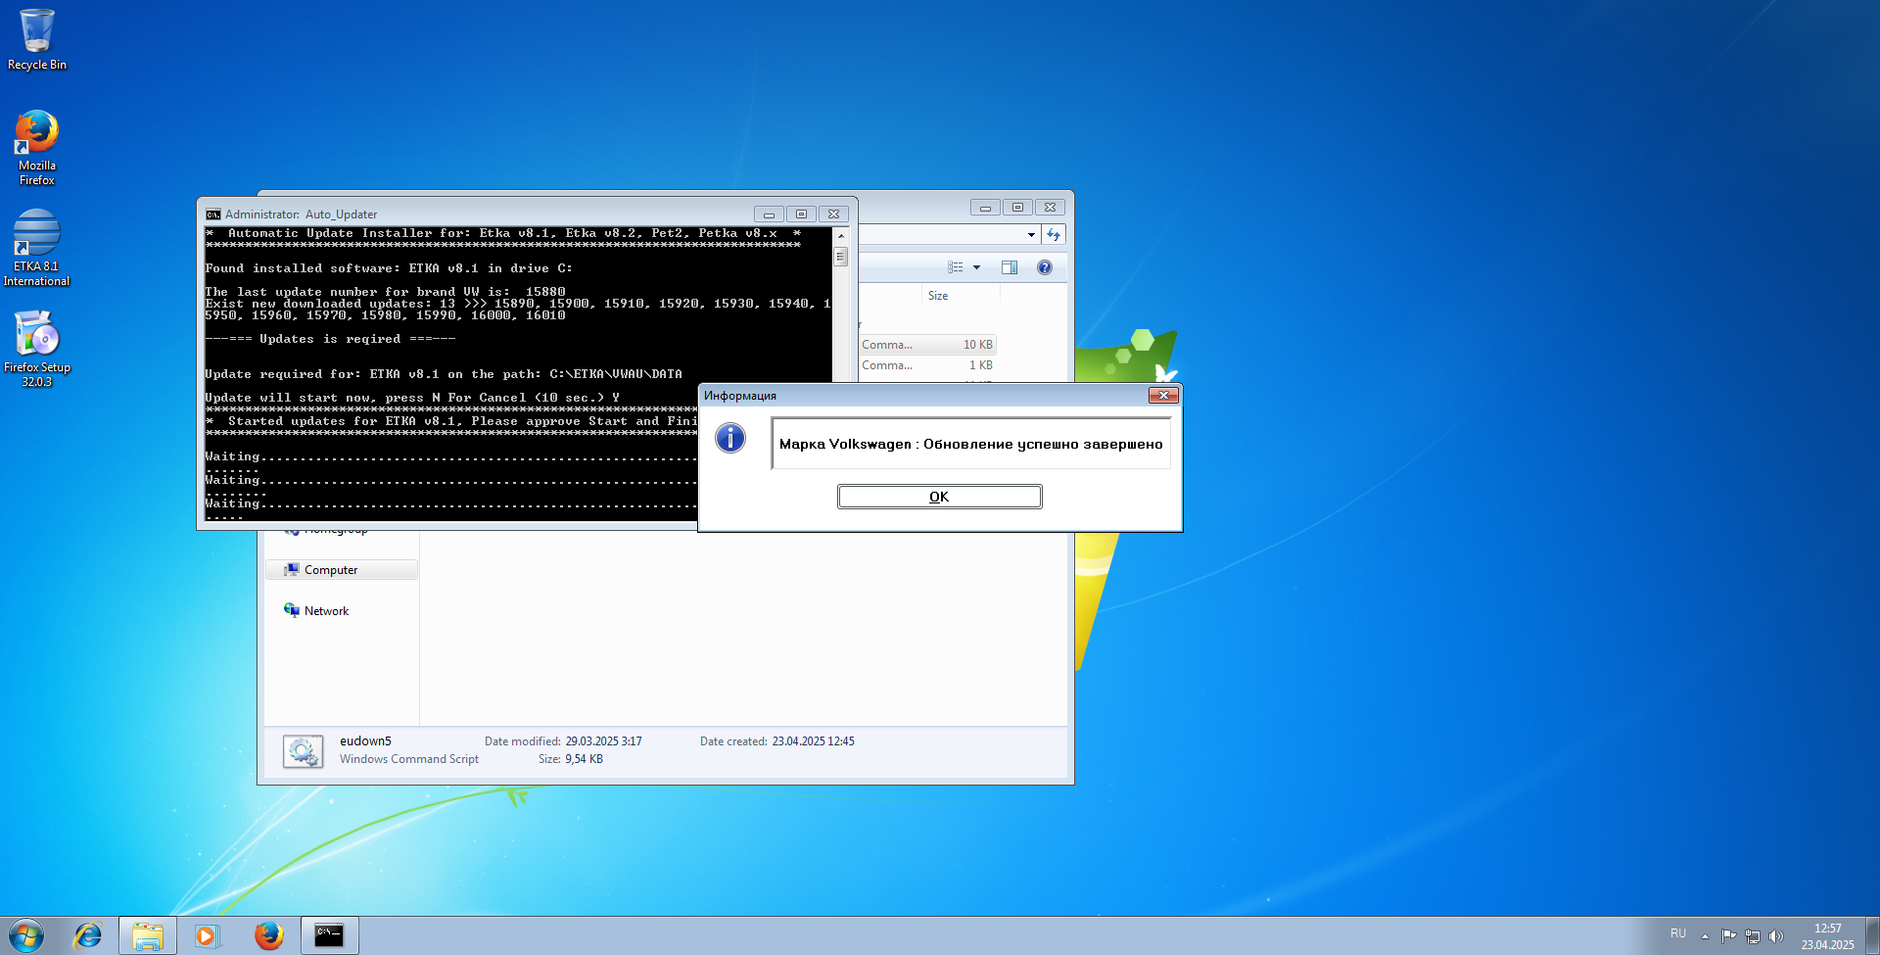The image size is (1880, 955).
Task: Click the change view icon in Explorer
Action: coord(956,267)
